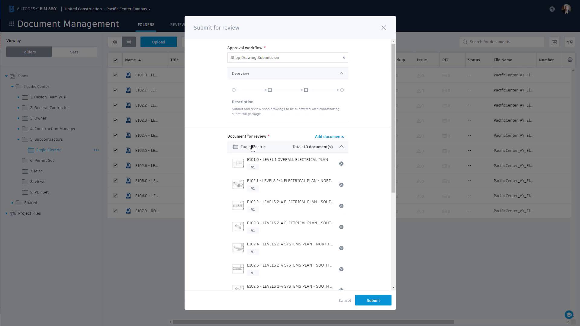The width and height of the screenshot is (580, 326).
Task: Click the grid view icon
Action: (x=115, y=42)
